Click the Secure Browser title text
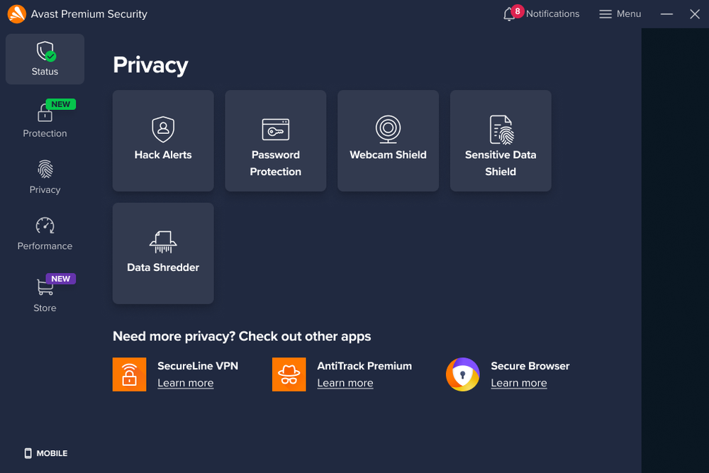This screenshot has width=709, height=473. point(530,366)
